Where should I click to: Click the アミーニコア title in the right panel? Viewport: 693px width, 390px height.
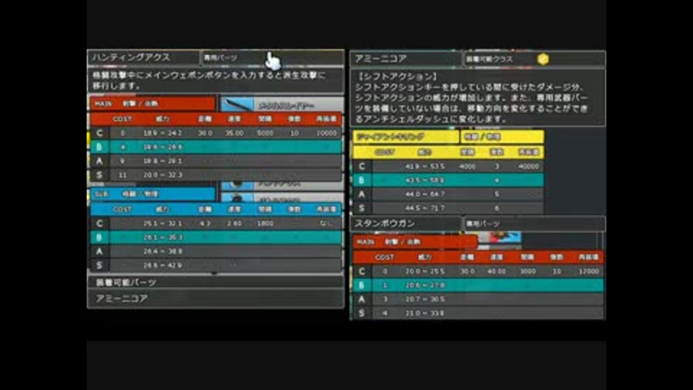click(380, 58)
